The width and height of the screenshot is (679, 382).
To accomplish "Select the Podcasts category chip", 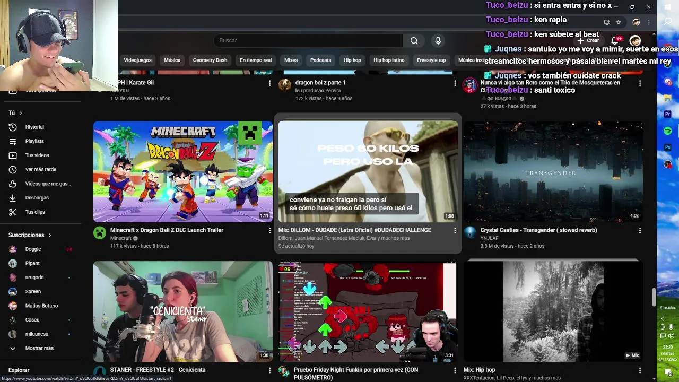I will pyautogui.click(x=320, y=60).
